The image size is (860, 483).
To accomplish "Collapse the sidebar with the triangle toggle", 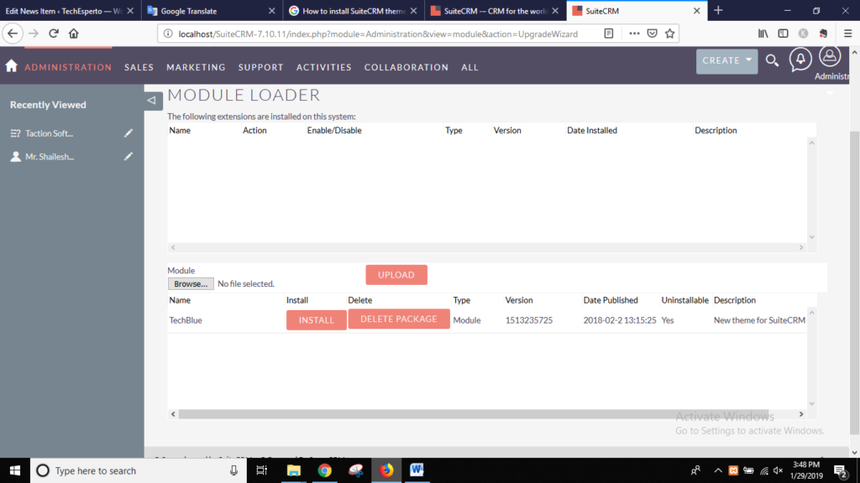I will (152, 101).
